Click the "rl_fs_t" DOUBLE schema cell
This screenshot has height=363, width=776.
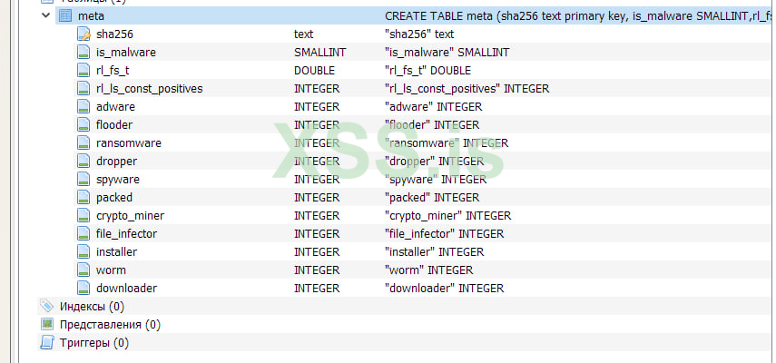[427, 71]
